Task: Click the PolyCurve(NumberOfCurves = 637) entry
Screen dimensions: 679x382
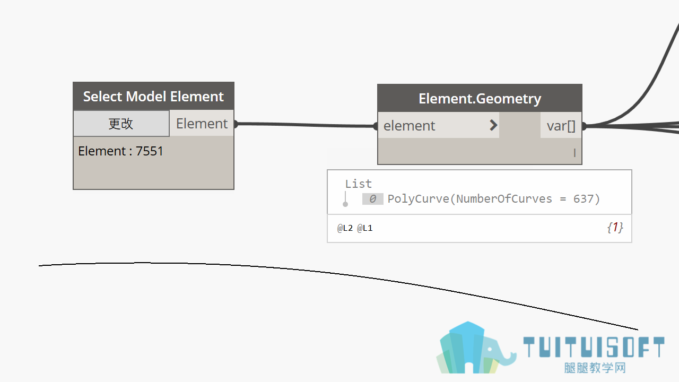Action: pyautogui.click(x=494, y=199)
